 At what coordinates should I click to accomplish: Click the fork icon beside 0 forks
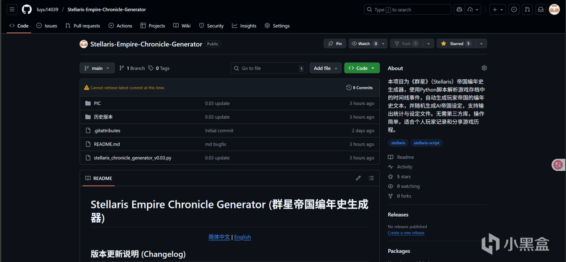coord(390,196)
